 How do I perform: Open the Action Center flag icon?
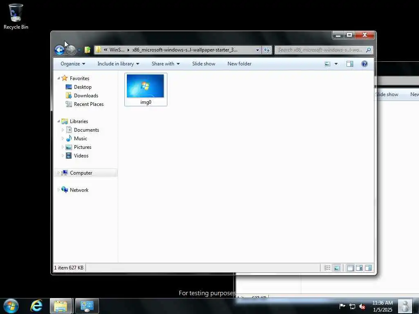coord(342,306)
